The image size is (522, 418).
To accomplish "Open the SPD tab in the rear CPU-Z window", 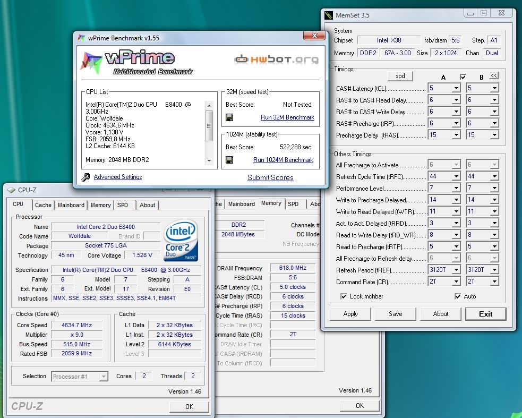I will pyautogui.click(x=293, y=204).
